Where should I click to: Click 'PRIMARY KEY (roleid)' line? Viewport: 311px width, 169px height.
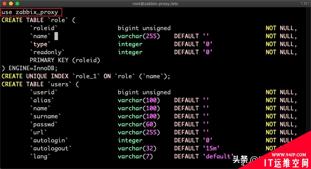[65, 60]
